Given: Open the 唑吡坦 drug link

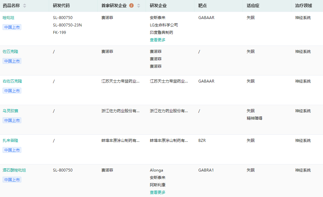Looking at the screenshot, I should click(9, 18).
